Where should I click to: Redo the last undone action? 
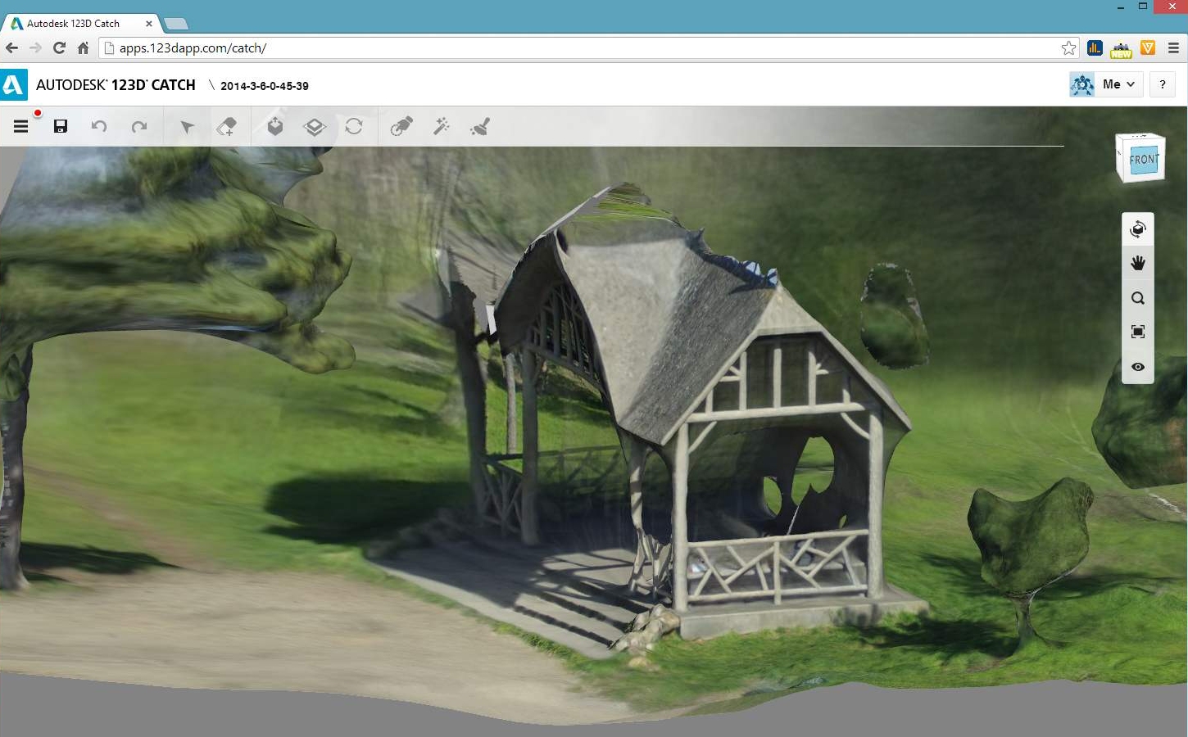coord(139,126)
